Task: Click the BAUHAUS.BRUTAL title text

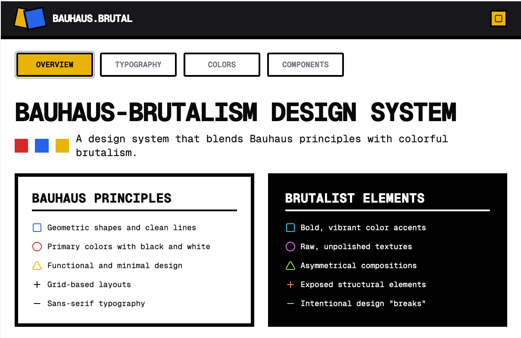Action: point(92,19)
